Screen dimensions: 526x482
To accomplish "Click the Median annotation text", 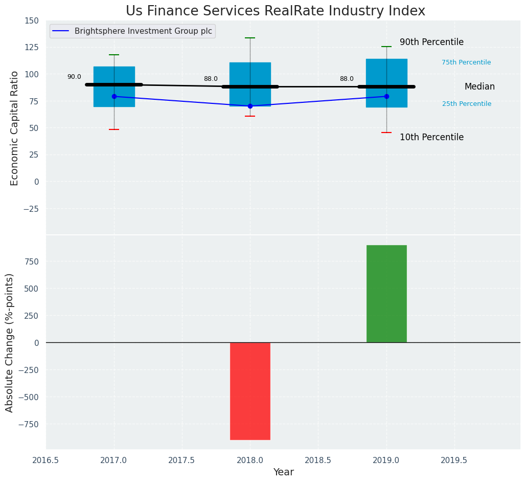I will tap(479, 87).
